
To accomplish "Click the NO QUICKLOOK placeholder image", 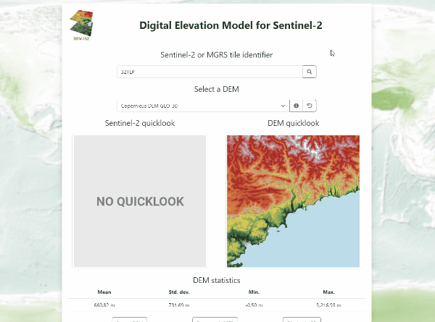I will 139,201.
